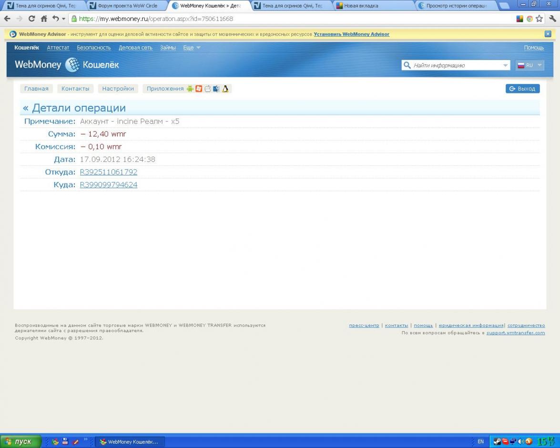Bookmark page with the star icon
Viewport: 560px width, 448px height.
pyautogui.click(x=540, y=19)
